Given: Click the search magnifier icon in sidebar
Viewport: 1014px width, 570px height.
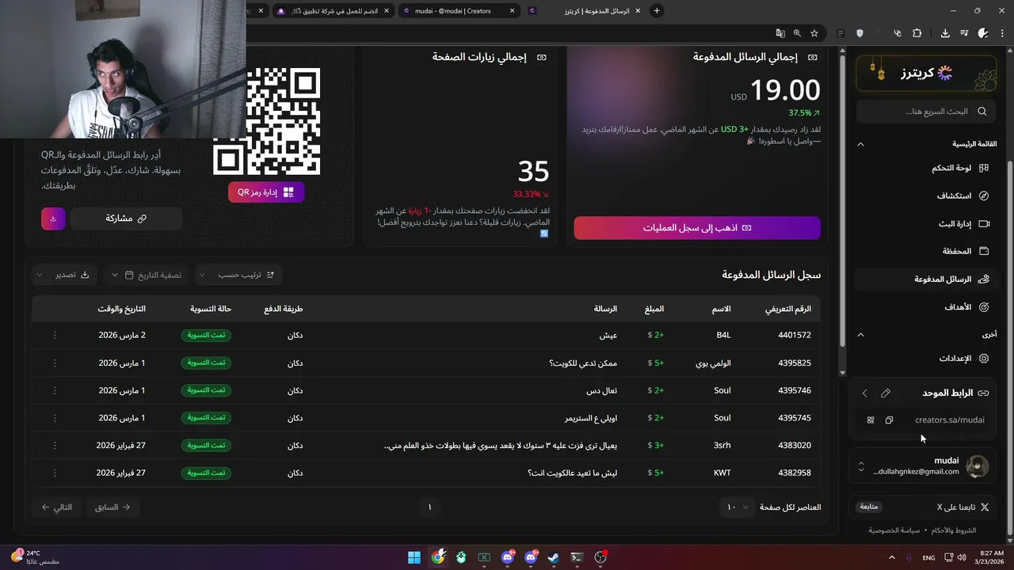Looking at the screenshot, I should point(982,112).
